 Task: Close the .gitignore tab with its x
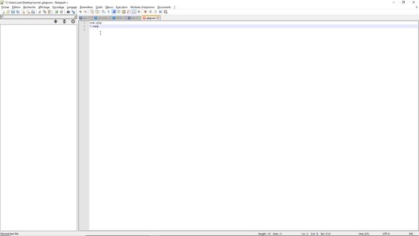(158, 18)
